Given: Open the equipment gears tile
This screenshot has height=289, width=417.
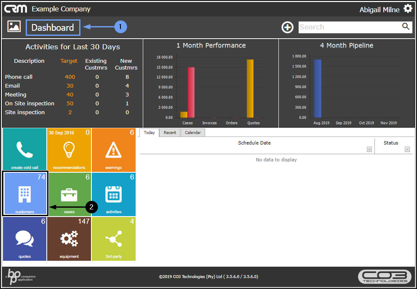Looking at the screenshot, I should [69, 238].
